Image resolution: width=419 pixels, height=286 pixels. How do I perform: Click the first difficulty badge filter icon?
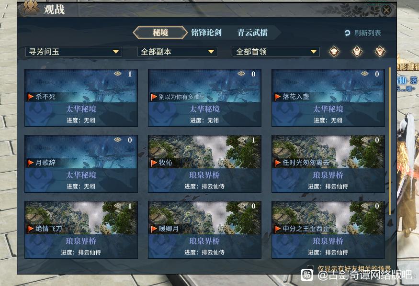(x=335, y=52)
